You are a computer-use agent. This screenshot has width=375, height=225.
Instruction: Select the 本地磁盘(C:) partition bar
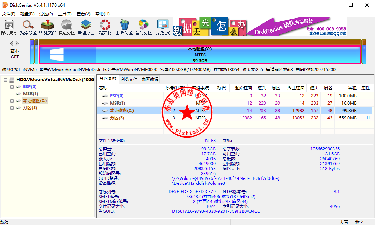coord(200,55)
